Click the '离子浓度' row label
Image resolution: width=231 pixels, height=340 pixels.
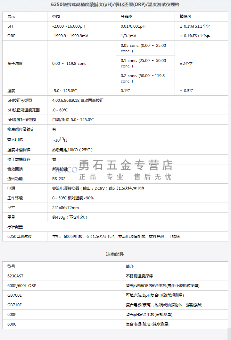pos(15,64)
